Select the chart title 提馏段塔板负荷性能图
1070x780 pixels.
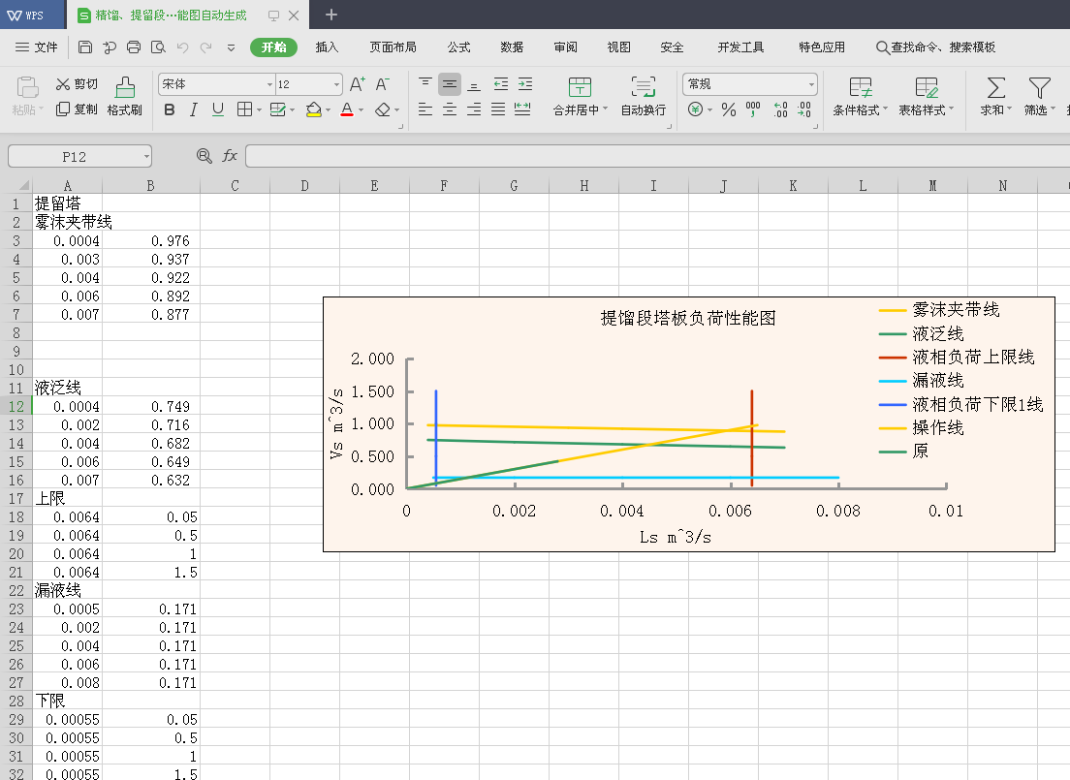(688, 318)
